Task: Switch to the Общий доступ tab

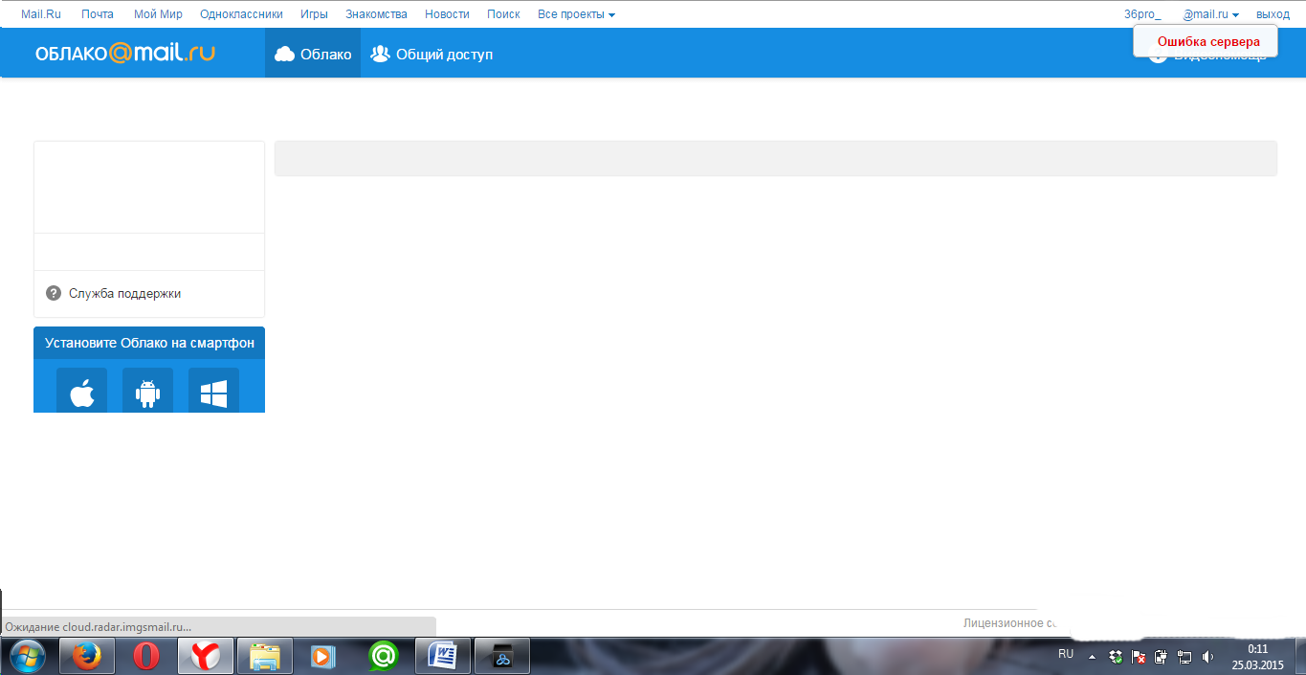Action: pos(432,54)
